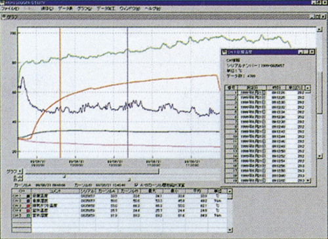
Task: Click the カーソルB column header
Action: pos(130,191)
